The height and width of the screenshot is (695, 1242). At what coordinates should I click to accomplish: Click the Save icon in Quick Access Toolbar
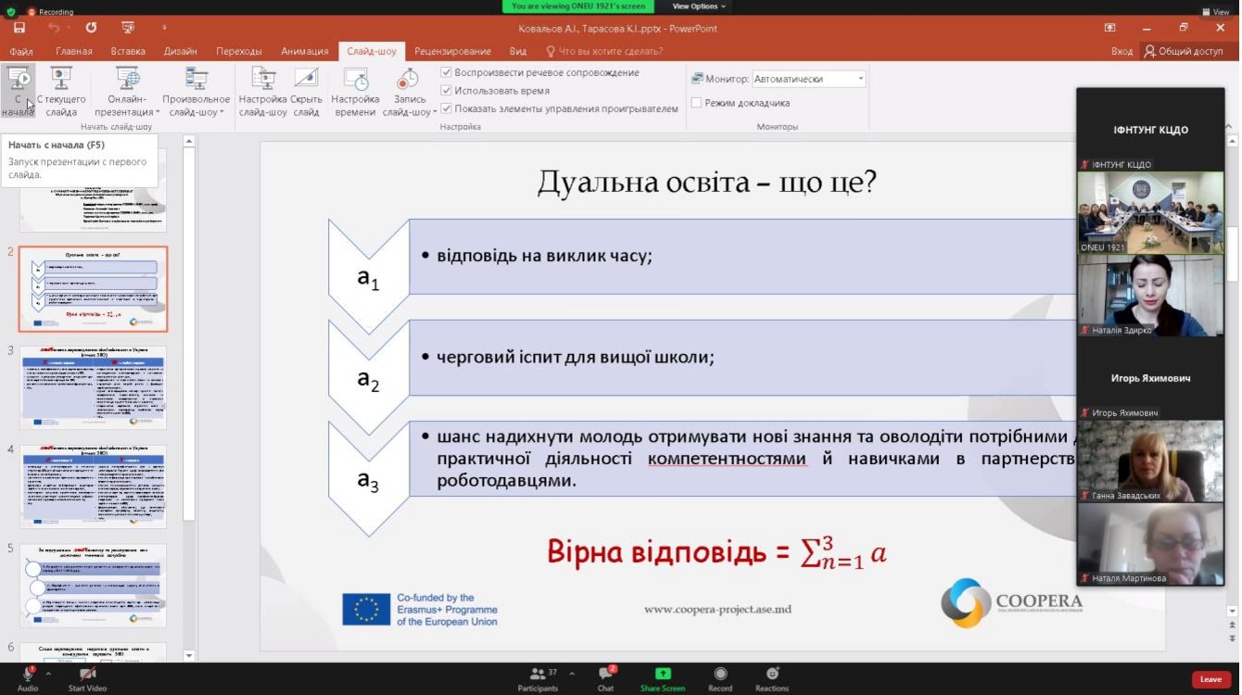point(19,28)
